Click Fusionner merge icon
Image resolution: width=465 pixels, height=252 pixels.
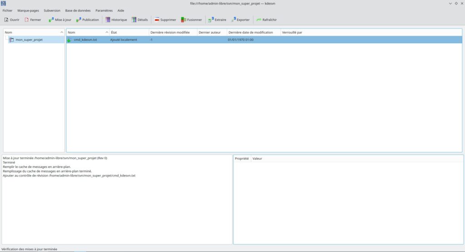(183, 20)
